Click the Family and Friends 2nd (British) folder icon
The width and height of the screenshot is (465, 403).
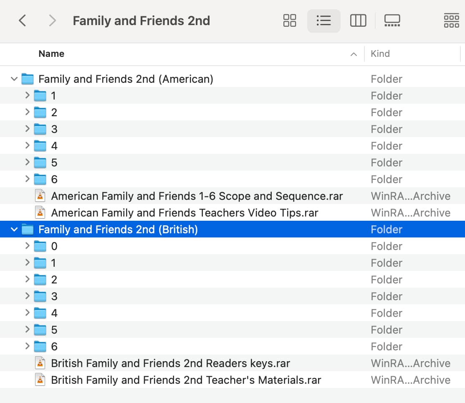click(28, 229)
